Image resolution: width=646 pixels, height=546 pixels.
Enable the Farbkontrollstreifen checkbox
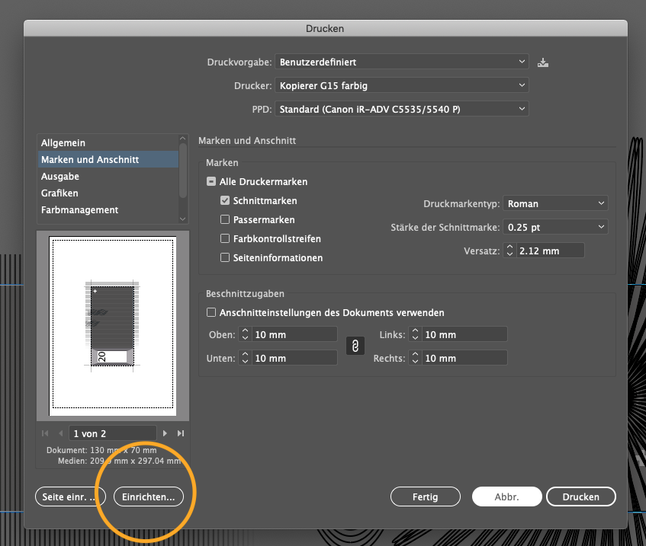pyautogui.click(x=225, y=239)
